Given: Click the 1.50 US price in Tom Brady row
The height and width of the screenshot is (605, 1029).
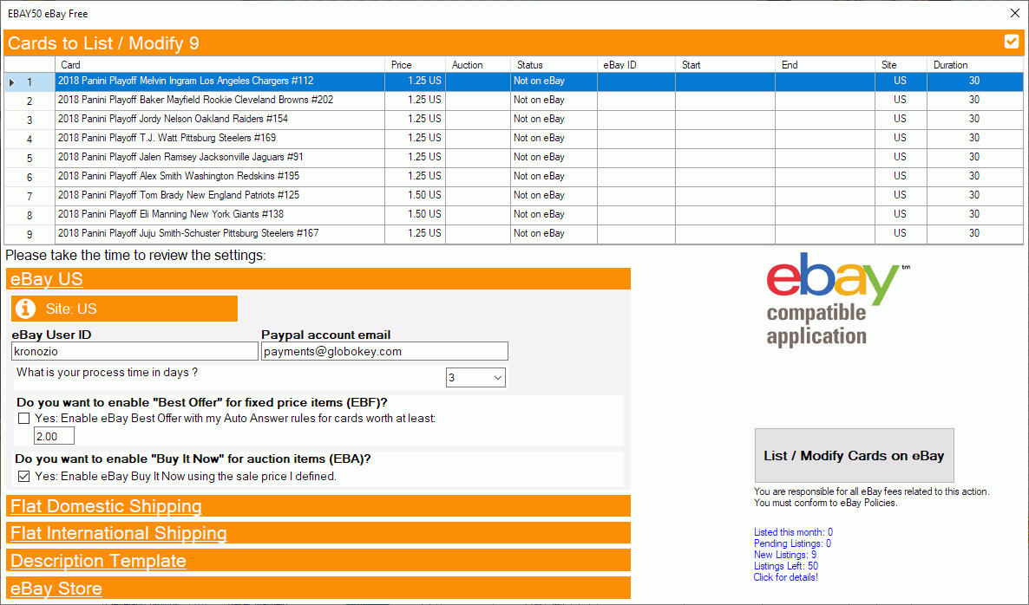Looking at the screenshot, I should pyautogui.click(x=415, y=195).
